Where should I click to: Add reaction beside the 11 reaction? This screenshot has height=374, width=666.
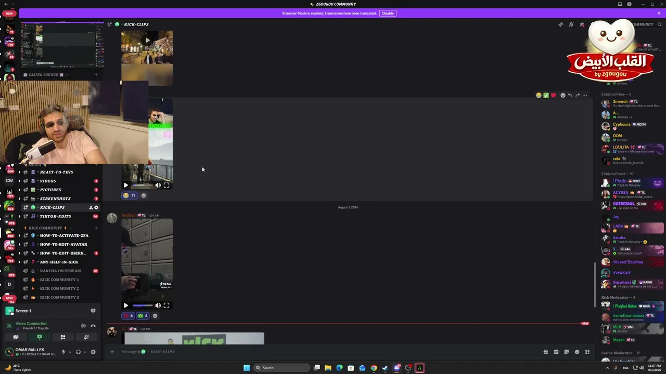pos(144,195)
